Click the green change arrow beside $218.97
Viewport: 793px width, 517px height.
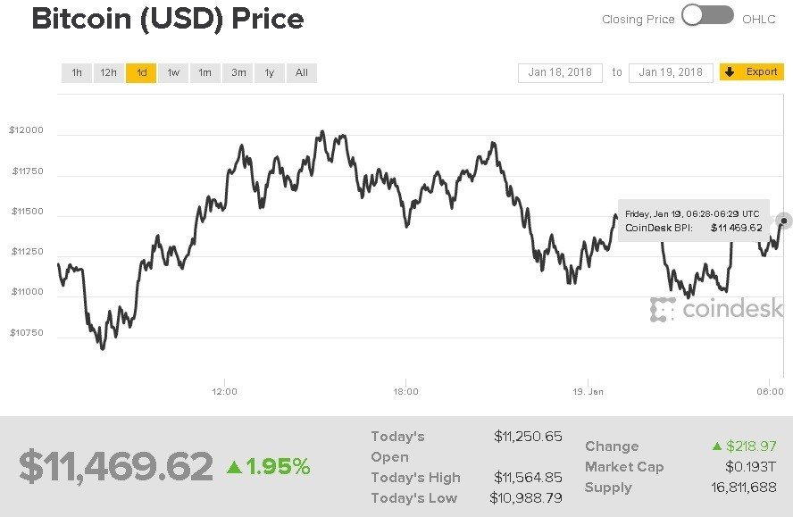pyautogui.click(x=716, y=446)
